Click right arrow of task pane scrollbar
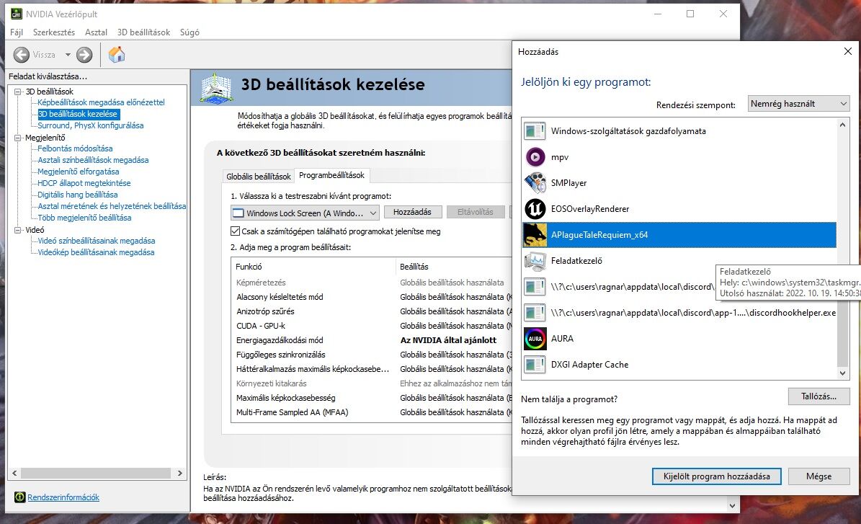 coord(179,473)
